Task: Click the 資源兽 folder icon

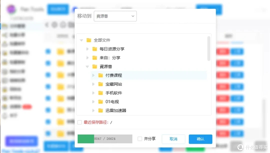Action: tap(94, 67)
